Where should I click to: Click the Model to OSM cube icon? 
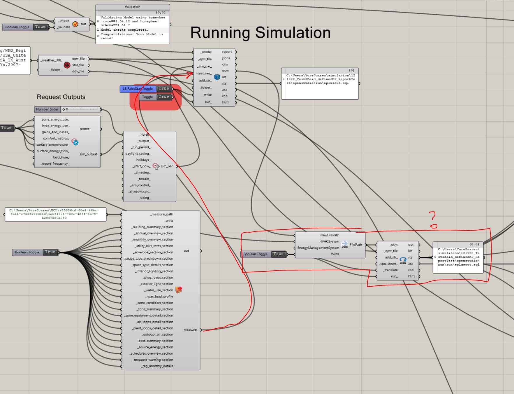coord(217,77)
